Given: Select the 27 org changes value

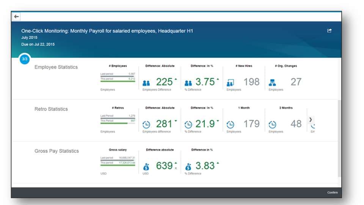Looking at the screenshot, I should (x=296, y=82).
